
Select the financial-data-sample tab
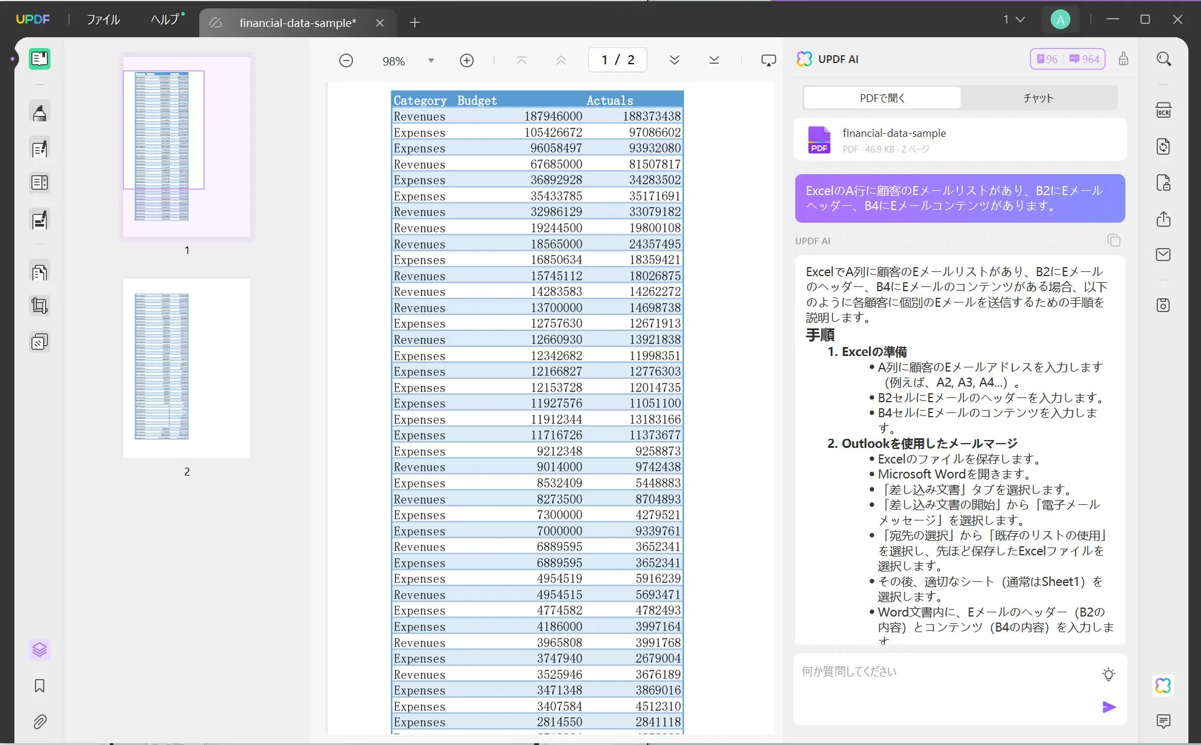coord(297,23)
